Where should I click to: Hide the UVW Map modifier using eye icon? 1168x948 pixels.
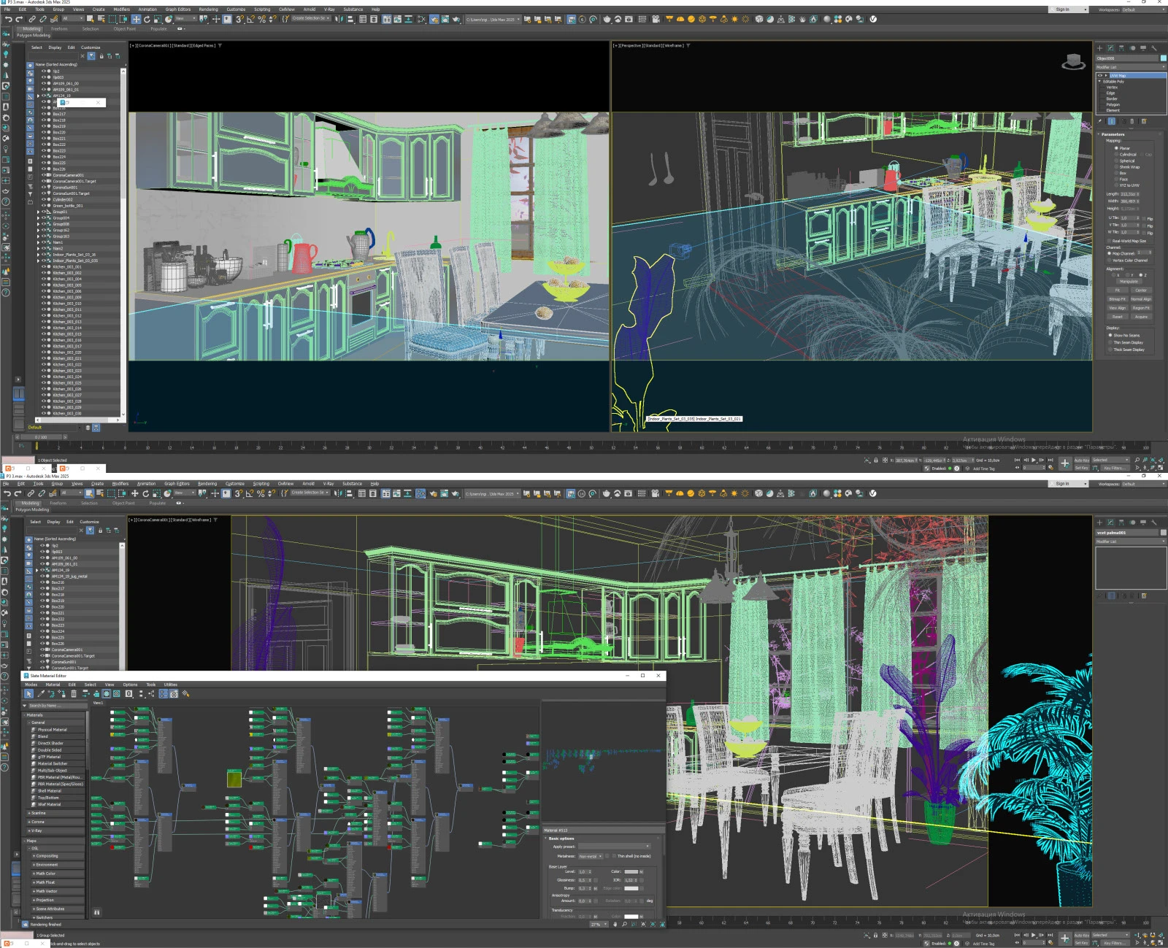[1100, 75]
